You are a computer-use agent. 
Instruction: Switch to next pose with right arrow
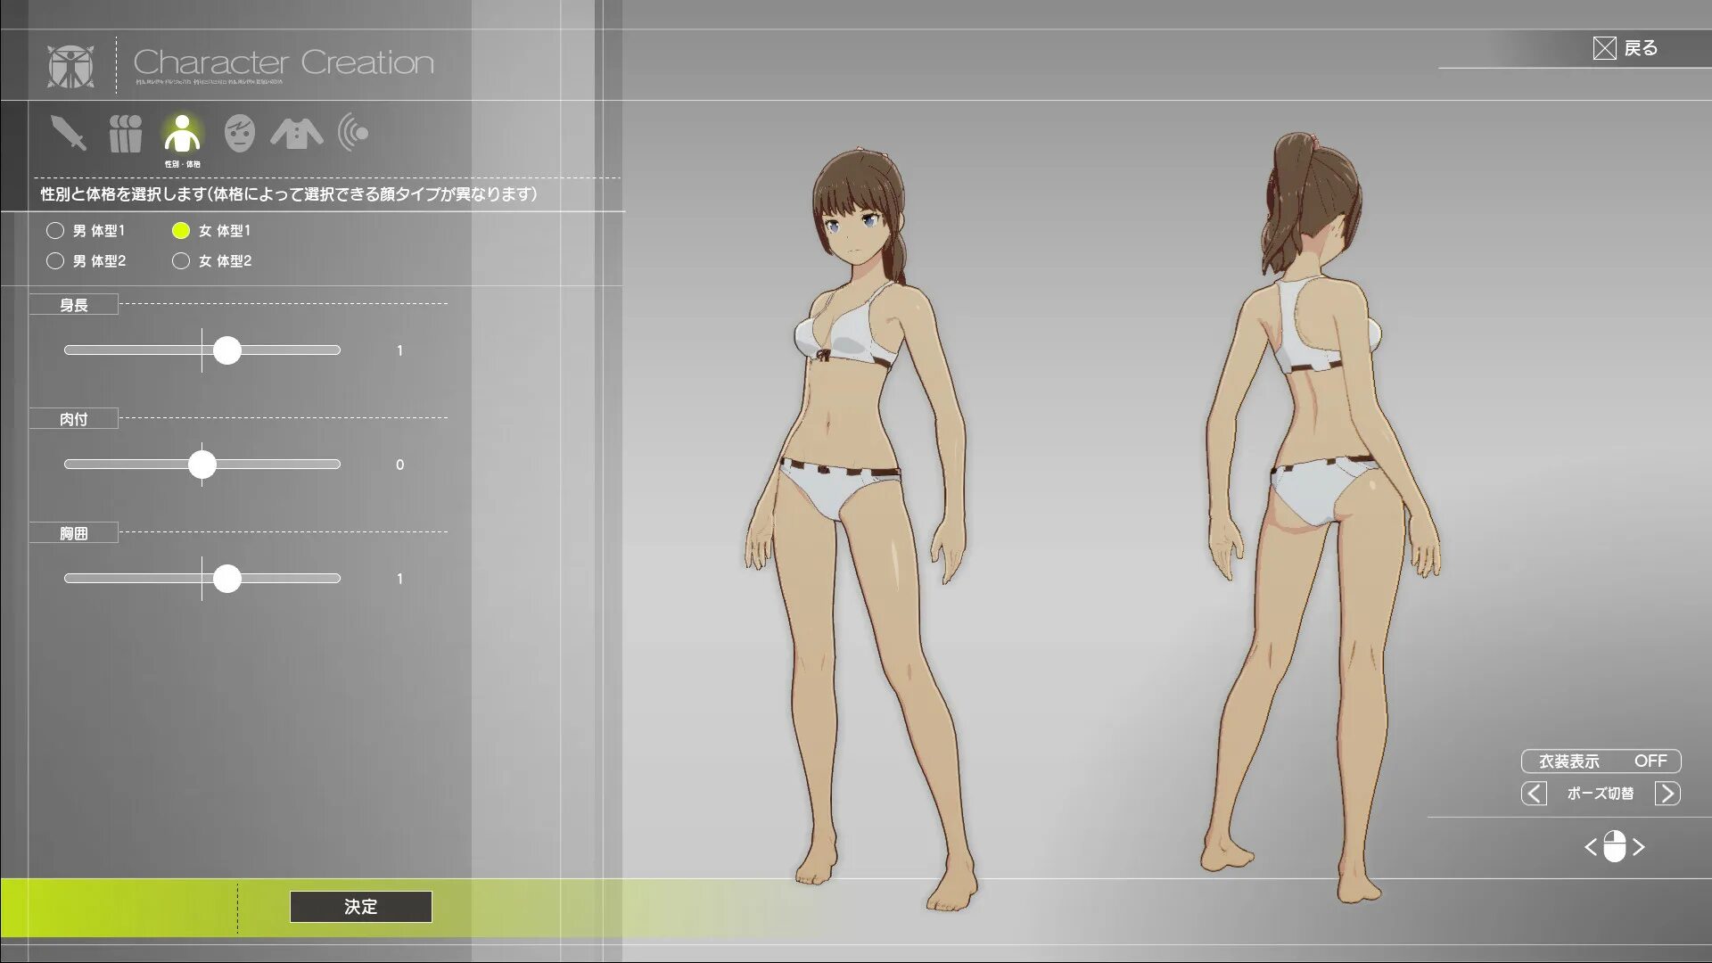(x=1667, y=794)
